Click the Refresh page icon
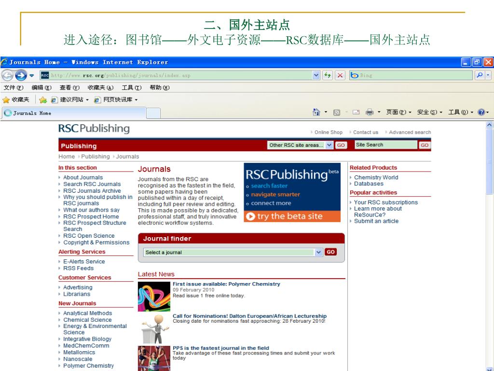 pyautogui.click(x=328, y=75)
